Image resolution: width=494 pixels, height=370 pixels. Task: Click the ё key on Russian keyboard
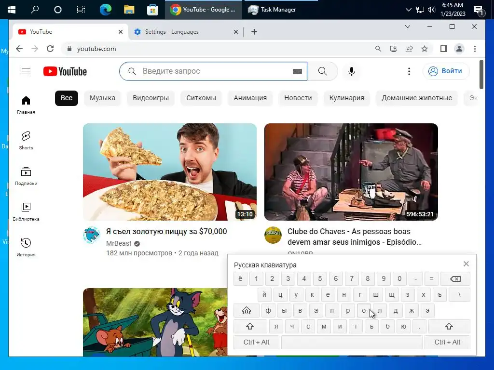click(x=240, y=279)
